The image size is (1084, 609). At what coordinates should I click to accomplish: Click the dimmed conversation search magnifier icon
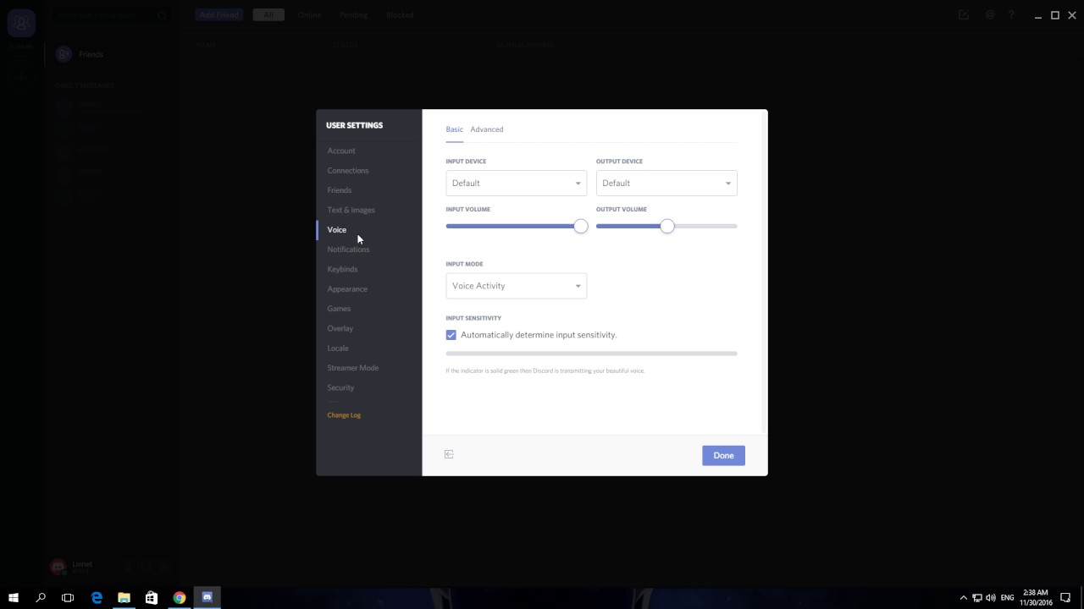click(x=162, y=15)
